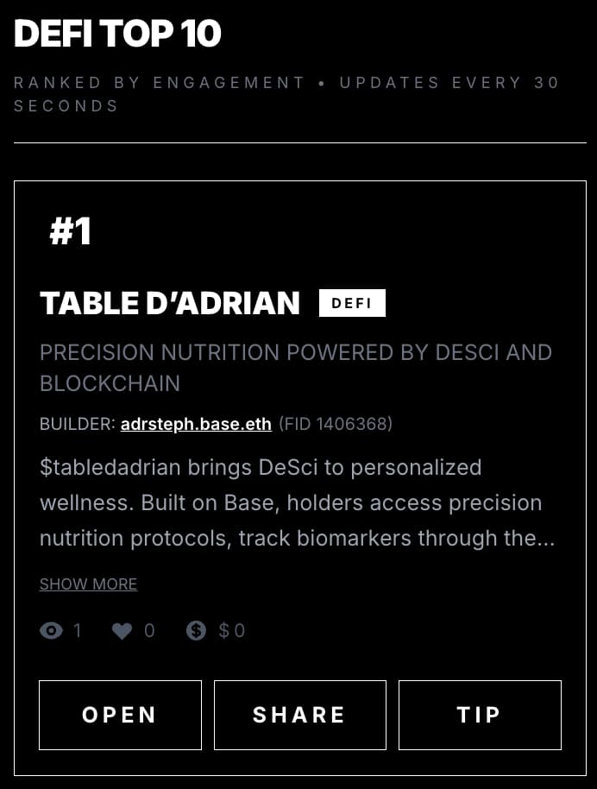Click the $tabledadrian description paragraph

coord(297,502)
